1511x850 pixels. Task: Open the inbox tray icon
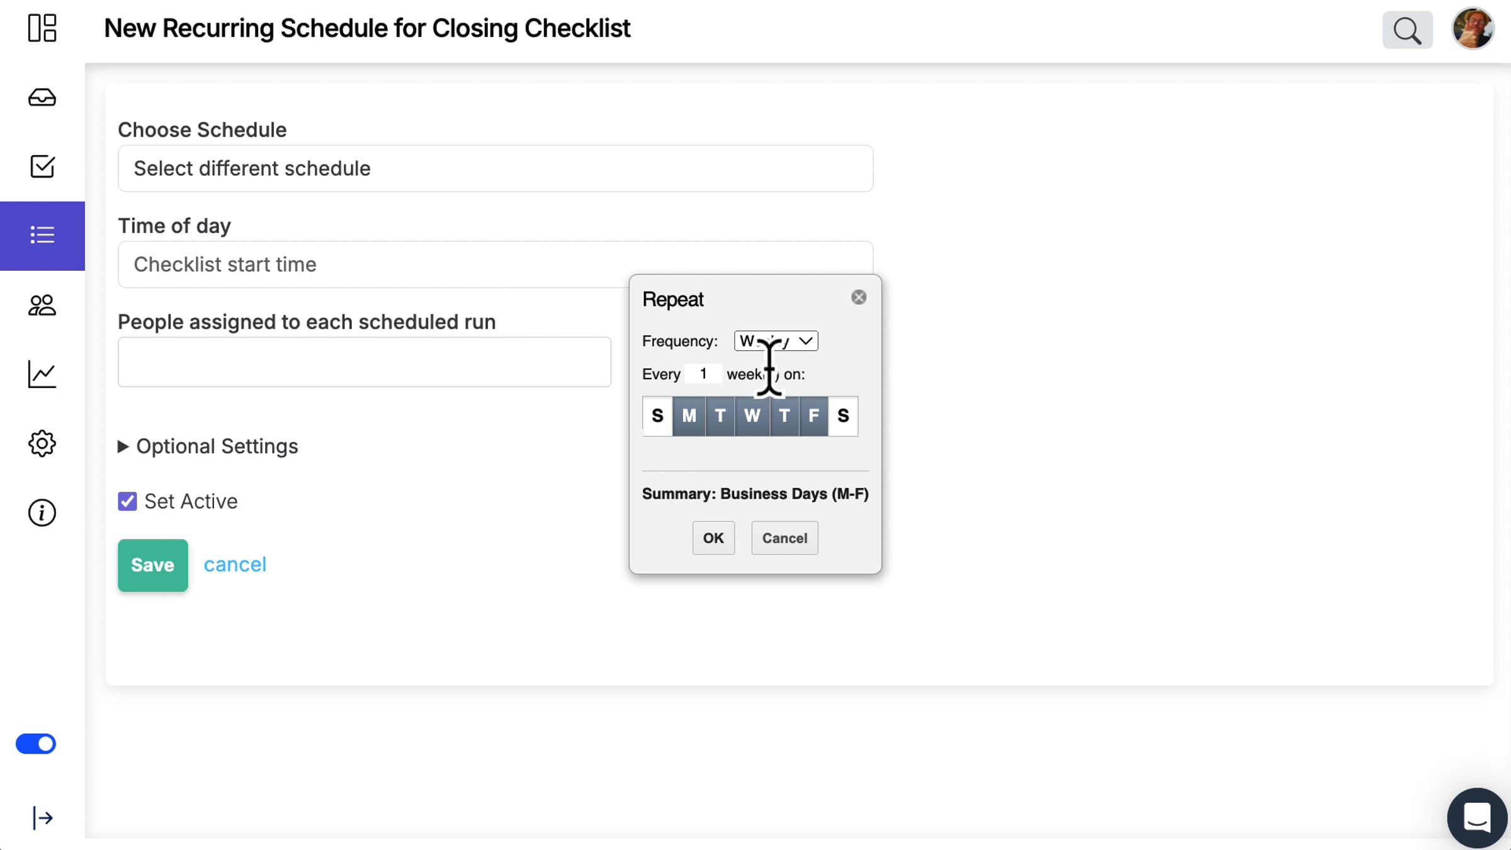coord(42,98)
